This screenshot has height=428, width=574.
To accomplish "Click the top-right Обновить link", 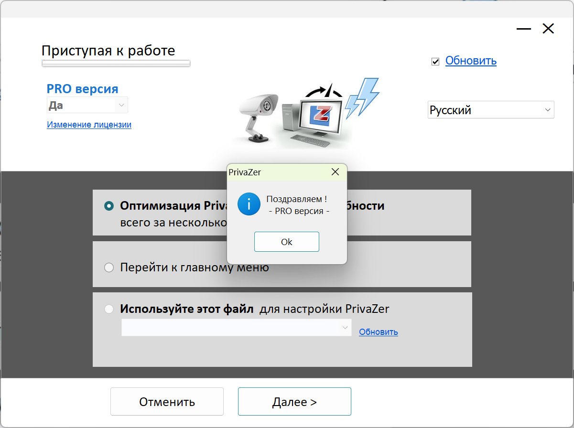I will (471, 61).
